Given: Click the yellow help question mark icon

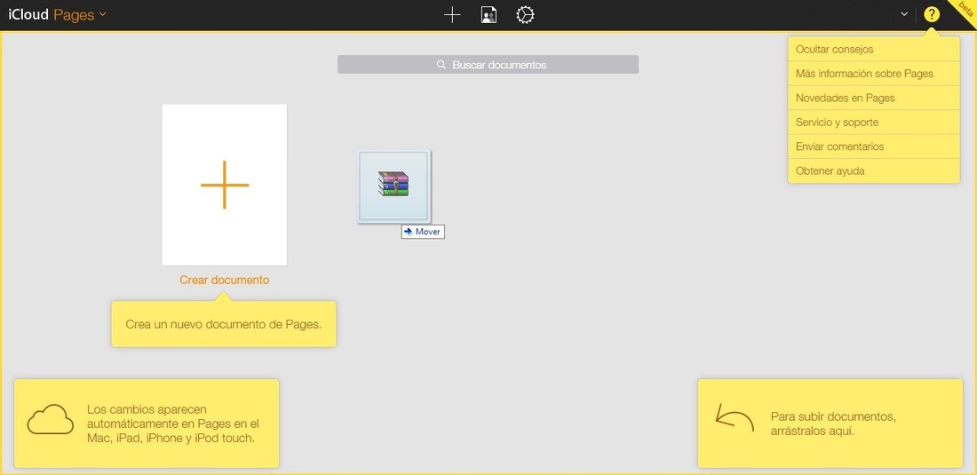Looking at the screenshot, I should point(932,14).
